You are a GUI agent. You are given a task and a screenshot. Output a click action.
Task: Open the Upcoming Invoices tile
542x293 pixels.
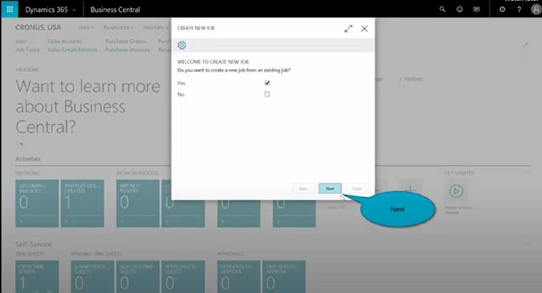[37, 203]
